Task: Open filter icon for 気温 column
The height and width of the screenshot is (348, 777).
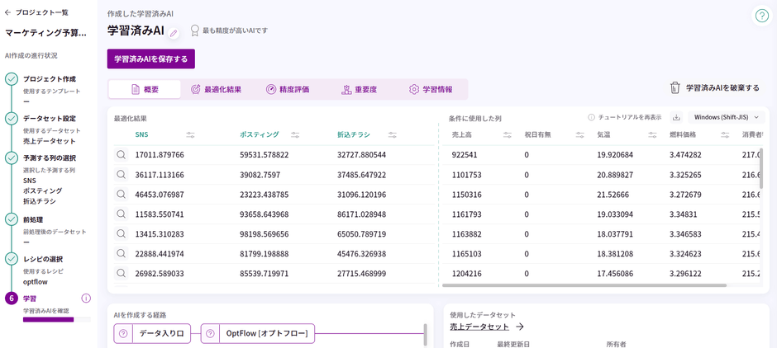Action: coord(652,134)
